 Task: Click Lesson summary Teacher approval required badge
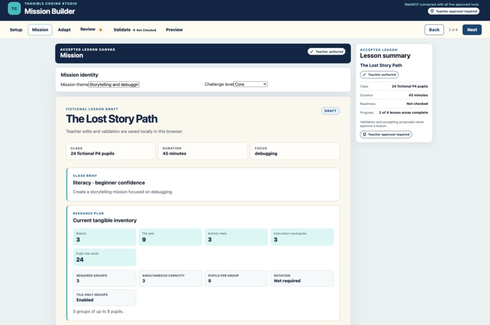pos(386,135)
